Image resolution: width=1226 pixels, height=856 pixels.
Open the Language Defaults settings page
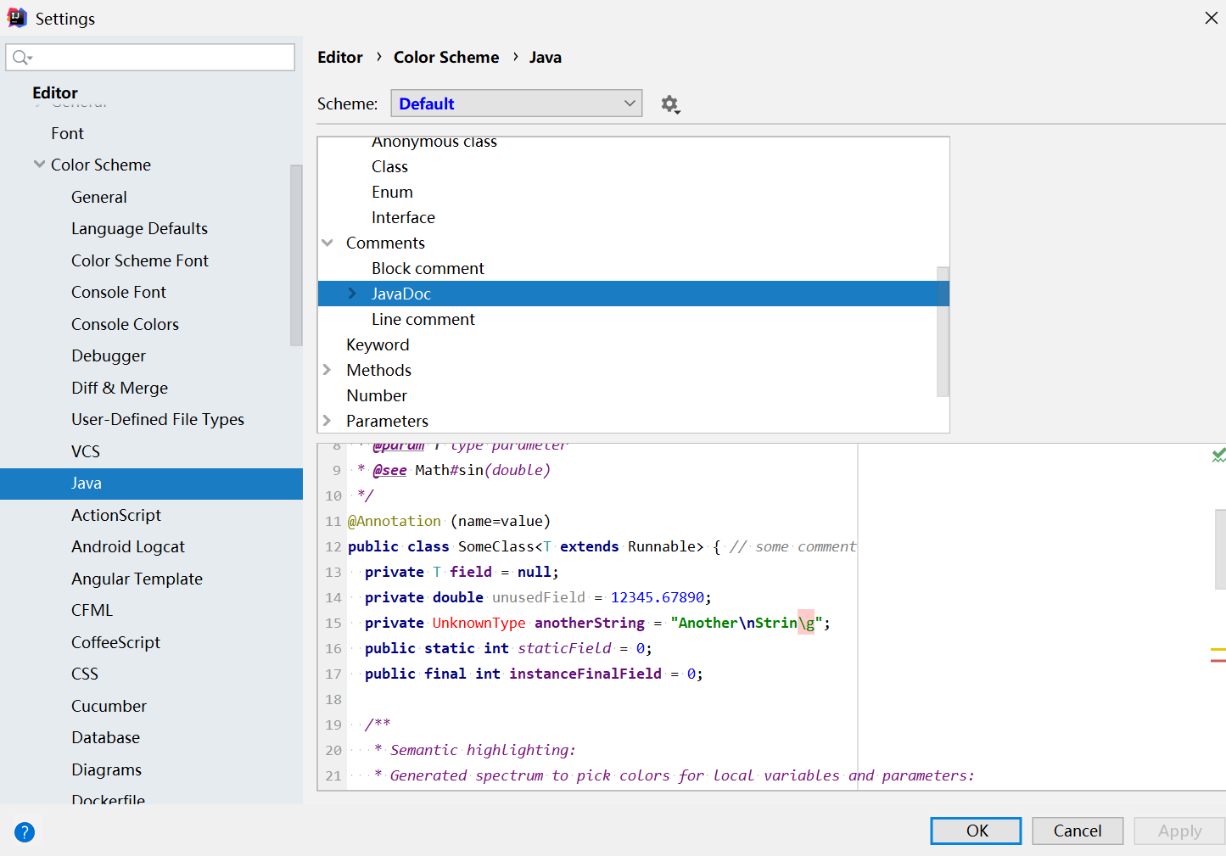point(139,229)
